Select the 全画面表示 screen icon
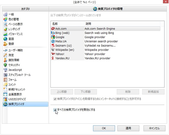169x135 pixels. [x=5, y=94]
